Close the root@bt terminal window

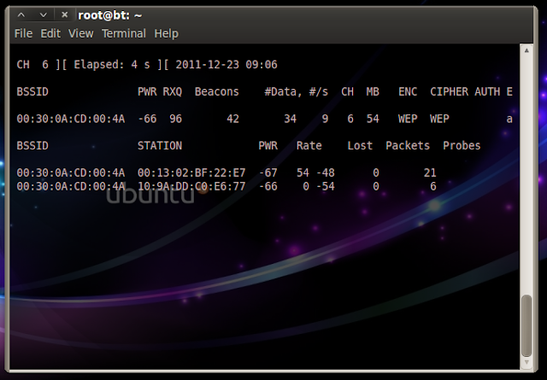click(64, 15)
